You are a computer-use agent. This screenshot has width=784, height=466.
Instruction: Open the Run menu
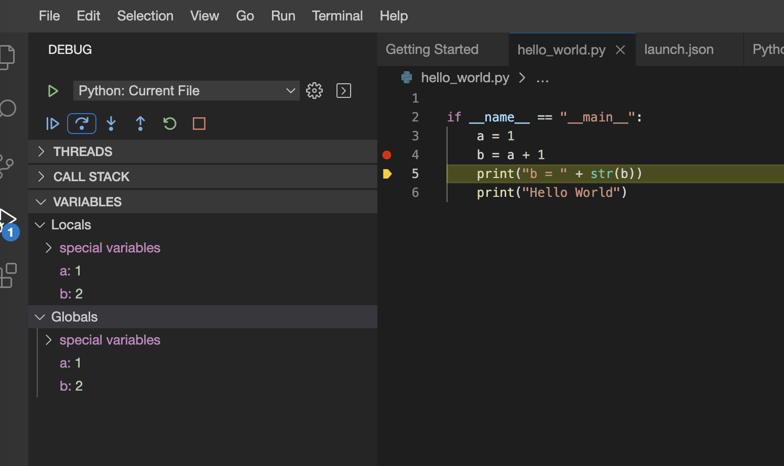pyautogui.click(x=283, y=16)
